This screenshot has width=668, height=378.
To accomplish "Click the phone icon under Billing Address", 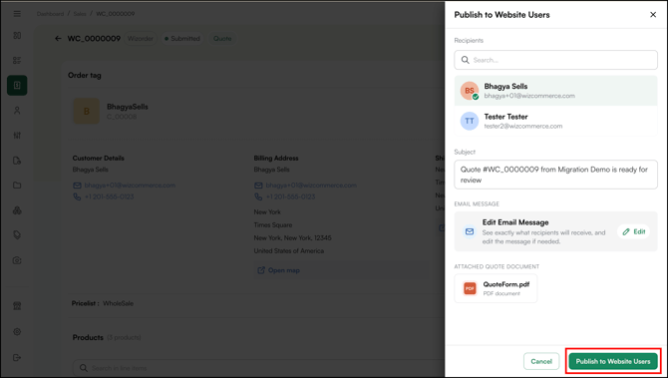I will (258, 196).
